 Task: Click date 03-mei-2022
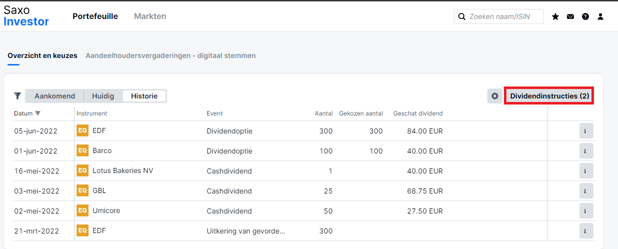[37, 191]
